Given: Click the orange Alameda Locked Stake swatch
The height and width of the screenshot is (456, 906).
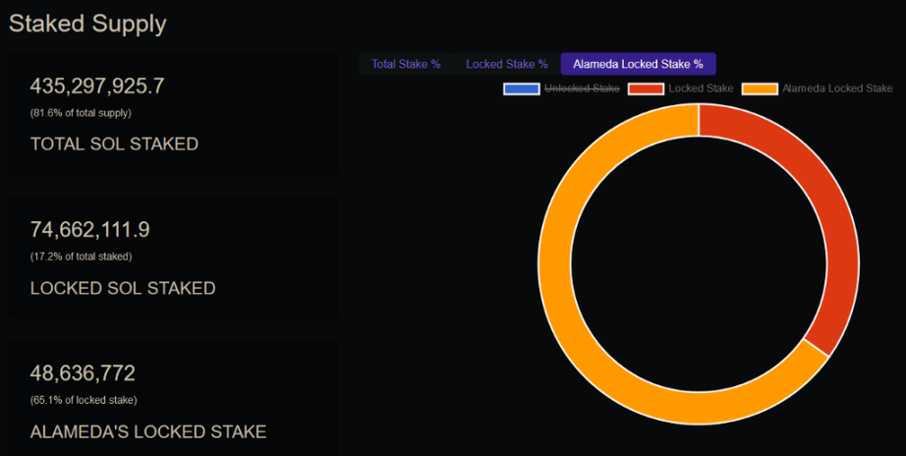Looking at the screenshot, I should 760,88.
